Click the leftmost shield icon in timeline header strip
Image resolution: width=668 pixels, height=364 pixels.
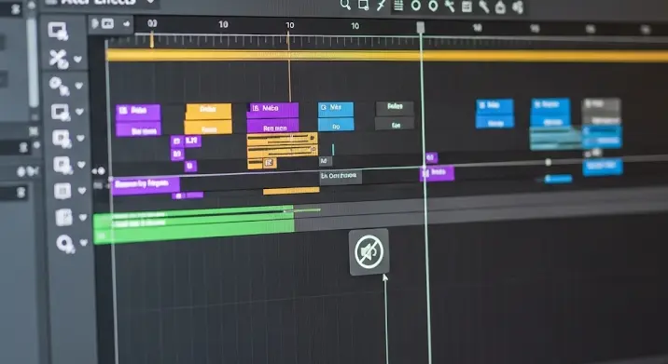(x=95, y=23)
